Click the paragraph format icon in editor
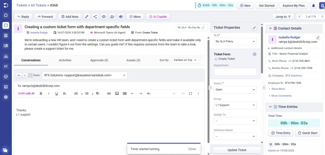The height and width of the screenshot is (155, 325). [98, 94]
